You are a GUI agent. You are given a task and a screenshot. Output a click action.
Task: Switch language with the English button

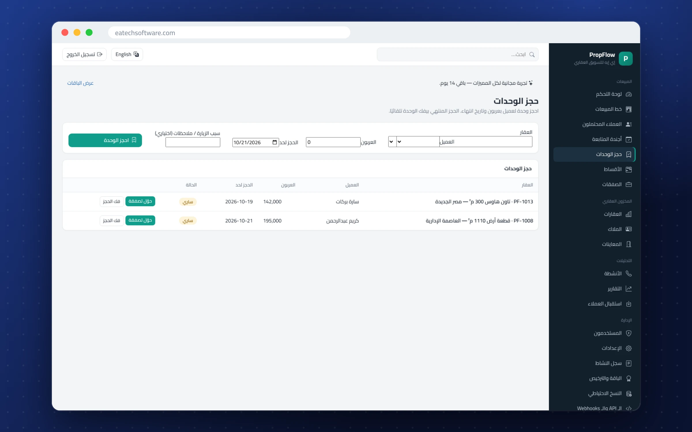coord(127,54)
